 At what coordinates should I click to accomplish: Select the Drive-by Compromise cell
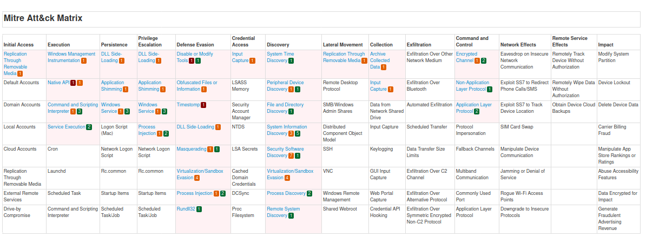[23, 219]
